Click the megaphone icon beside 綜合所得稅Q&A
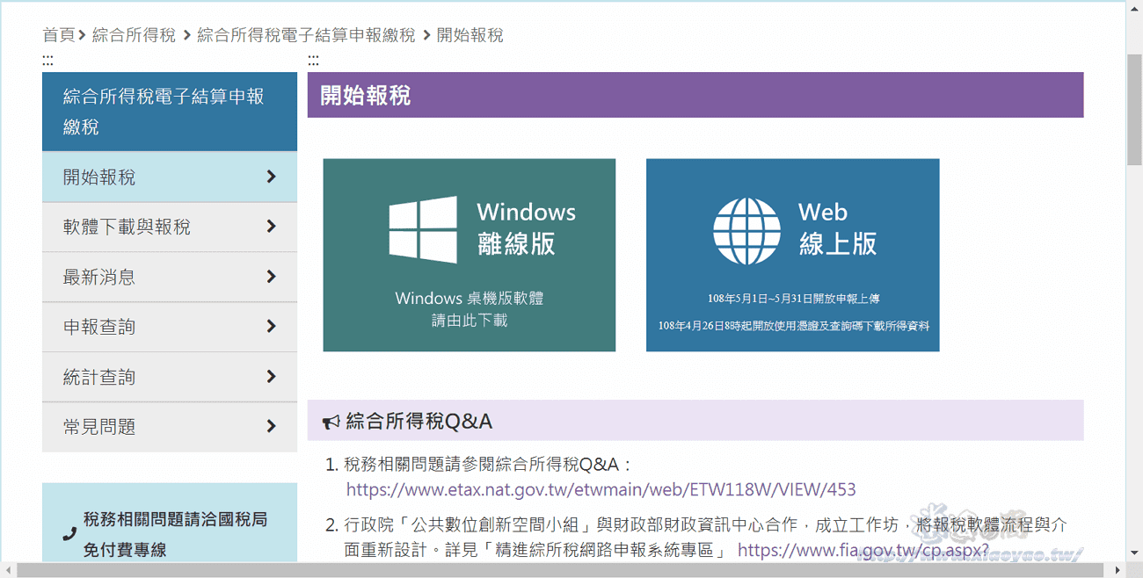 [331, 423]
